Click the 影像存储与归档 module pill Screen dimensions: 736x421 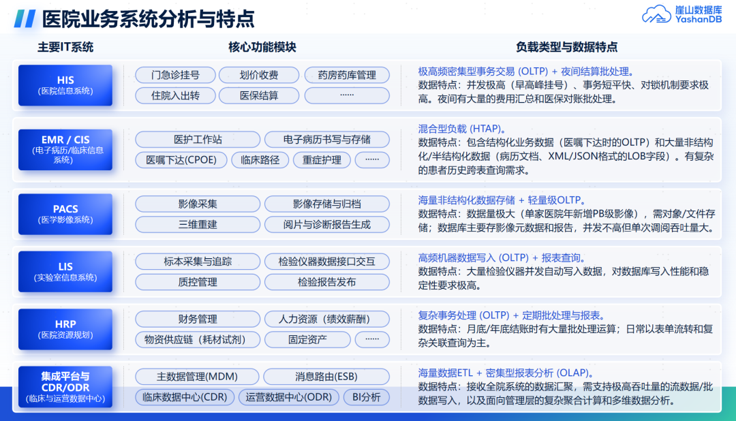pos(327,204)
